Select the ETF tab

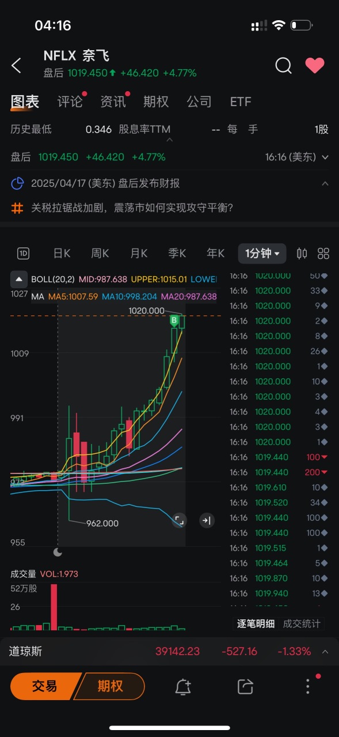coord(241,102)
